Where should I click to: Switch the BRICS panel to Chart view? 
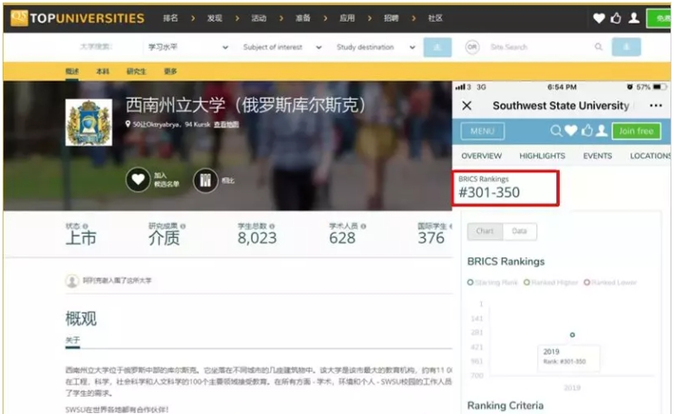click(x=485, y=231)
